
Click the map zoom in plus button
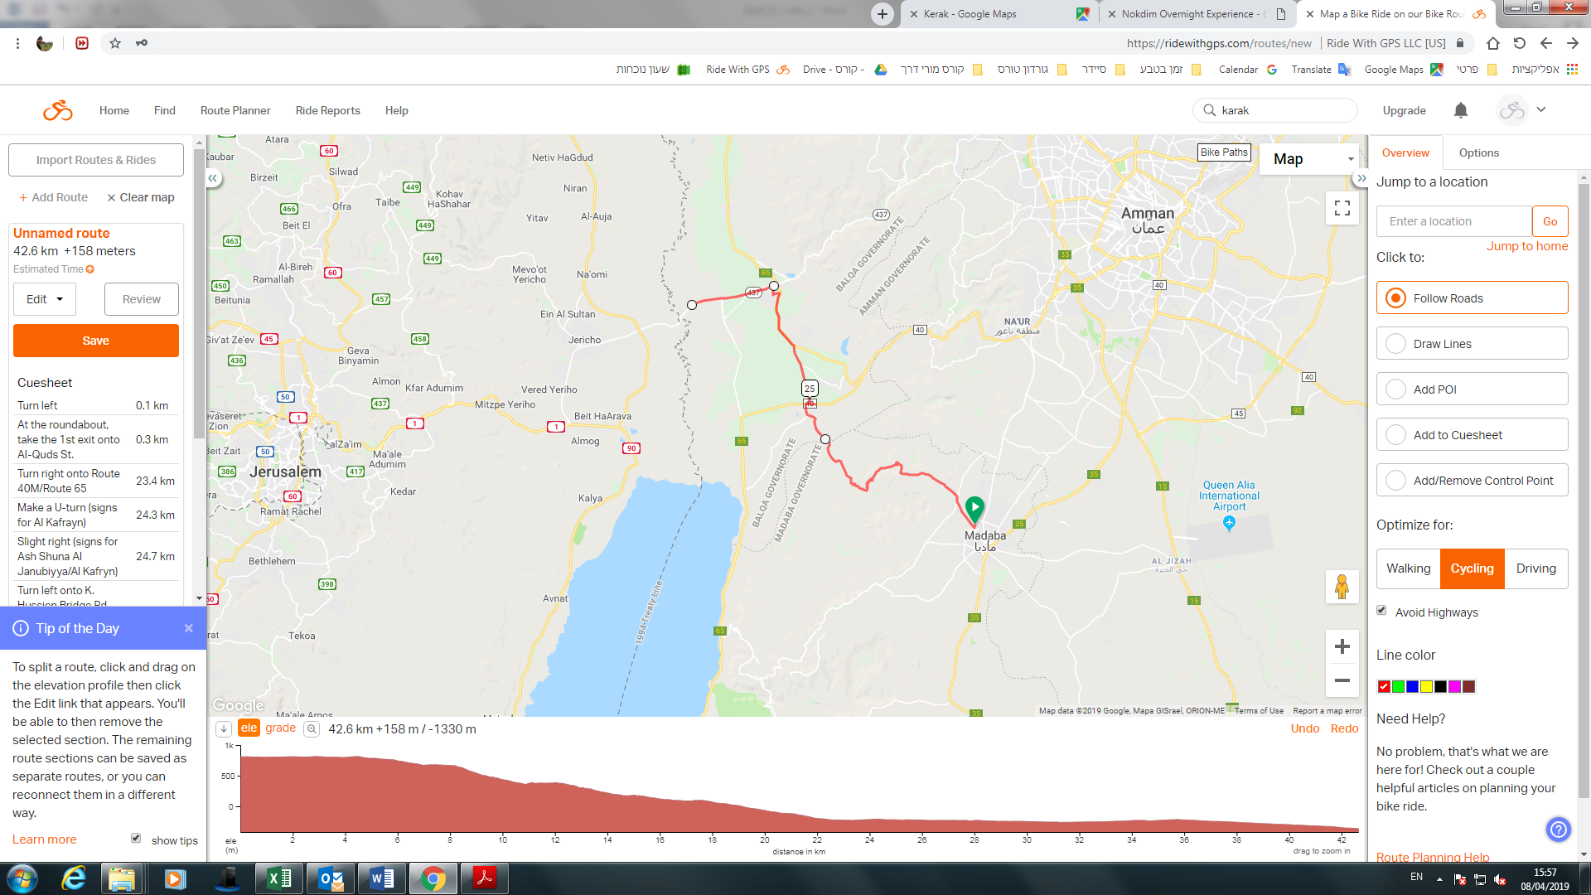(x=1342, y=646)
